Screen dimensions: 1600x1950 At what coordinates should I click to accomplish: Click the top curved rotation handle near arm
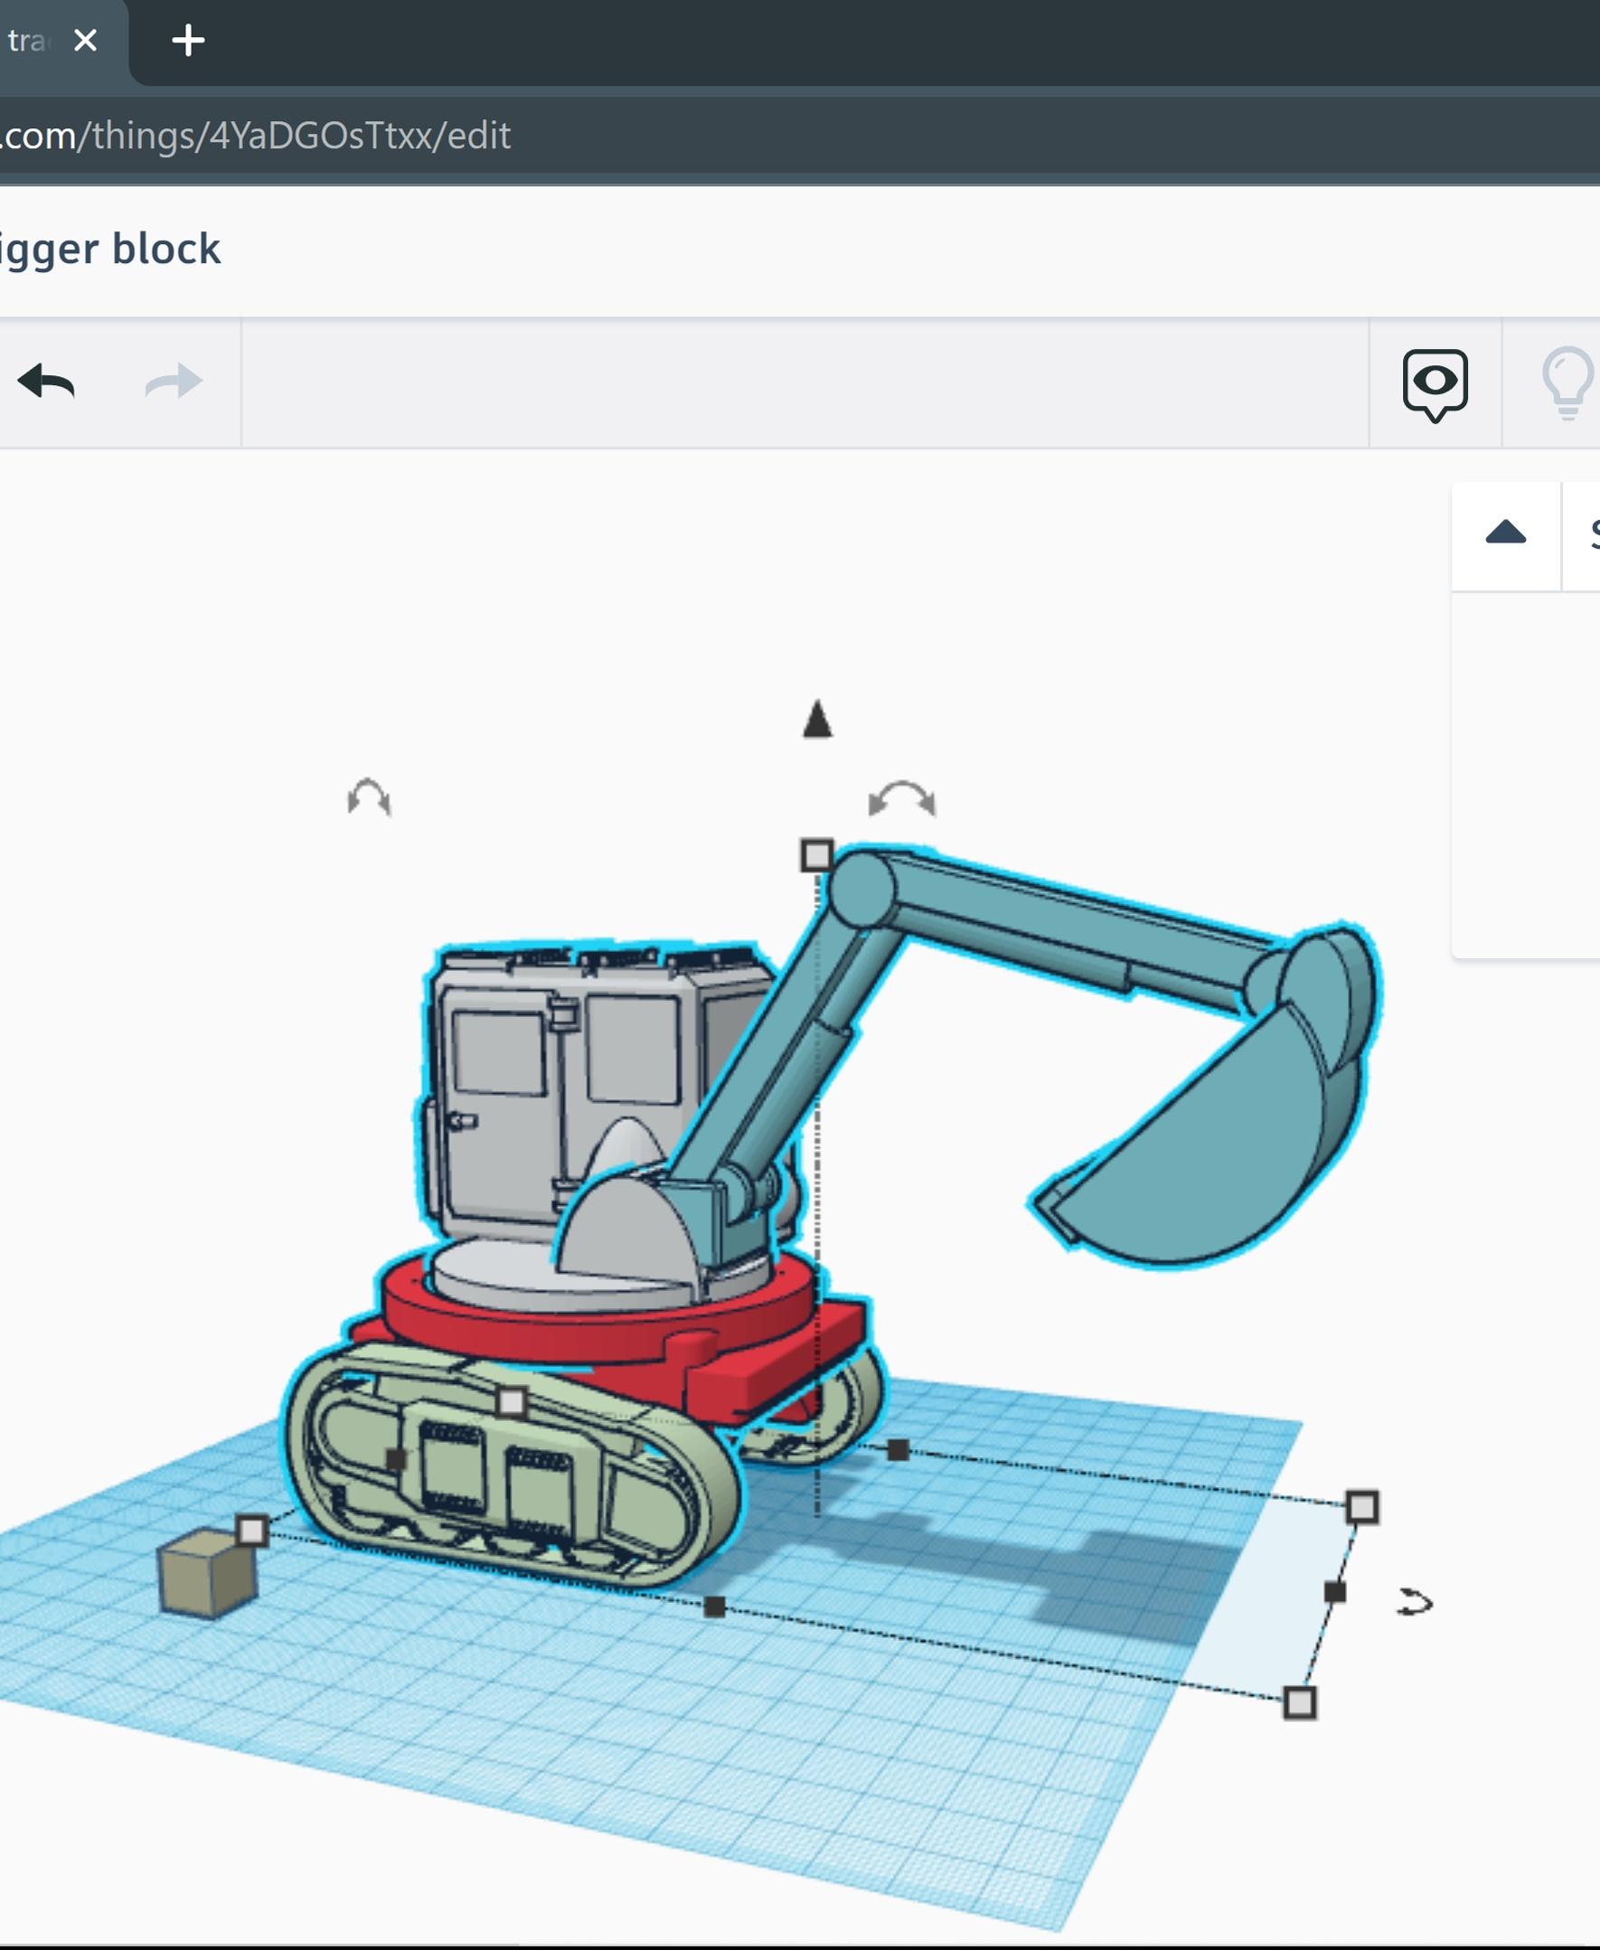(902, 798)
